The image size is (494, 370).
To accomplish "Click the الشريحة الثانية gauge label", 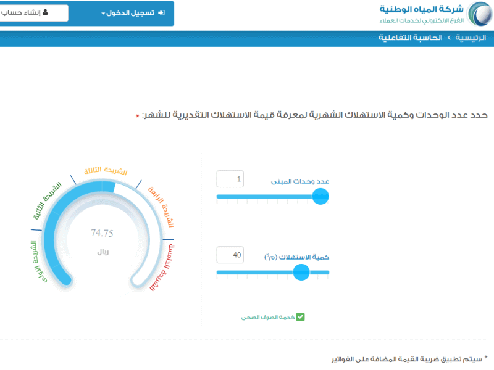I will click(48, 200).
